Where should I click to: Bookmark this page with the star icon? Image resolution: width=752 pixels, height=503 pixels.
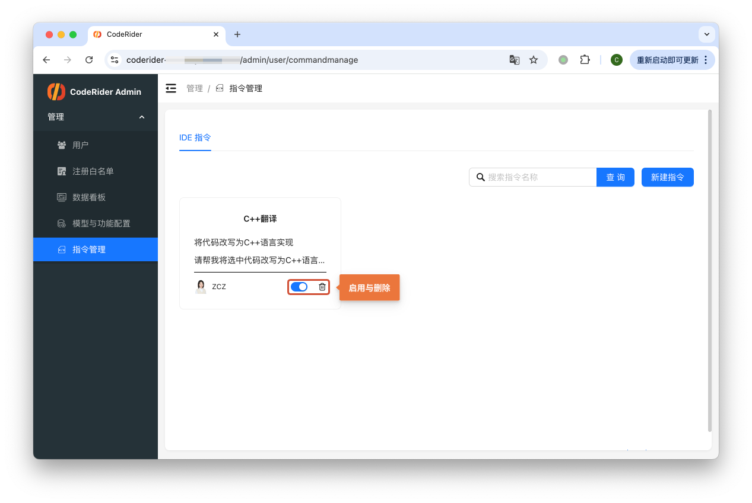pyautogui.click(x=534, y=60)
